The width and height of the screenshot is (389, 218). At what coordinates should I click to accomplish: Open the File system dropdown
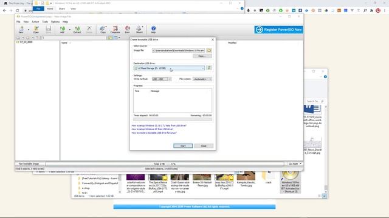coord(202,79)
